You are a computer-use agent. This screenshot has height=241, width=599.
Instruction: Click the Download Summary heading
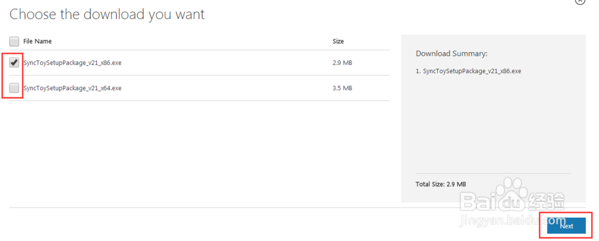[x=451, y=54]
